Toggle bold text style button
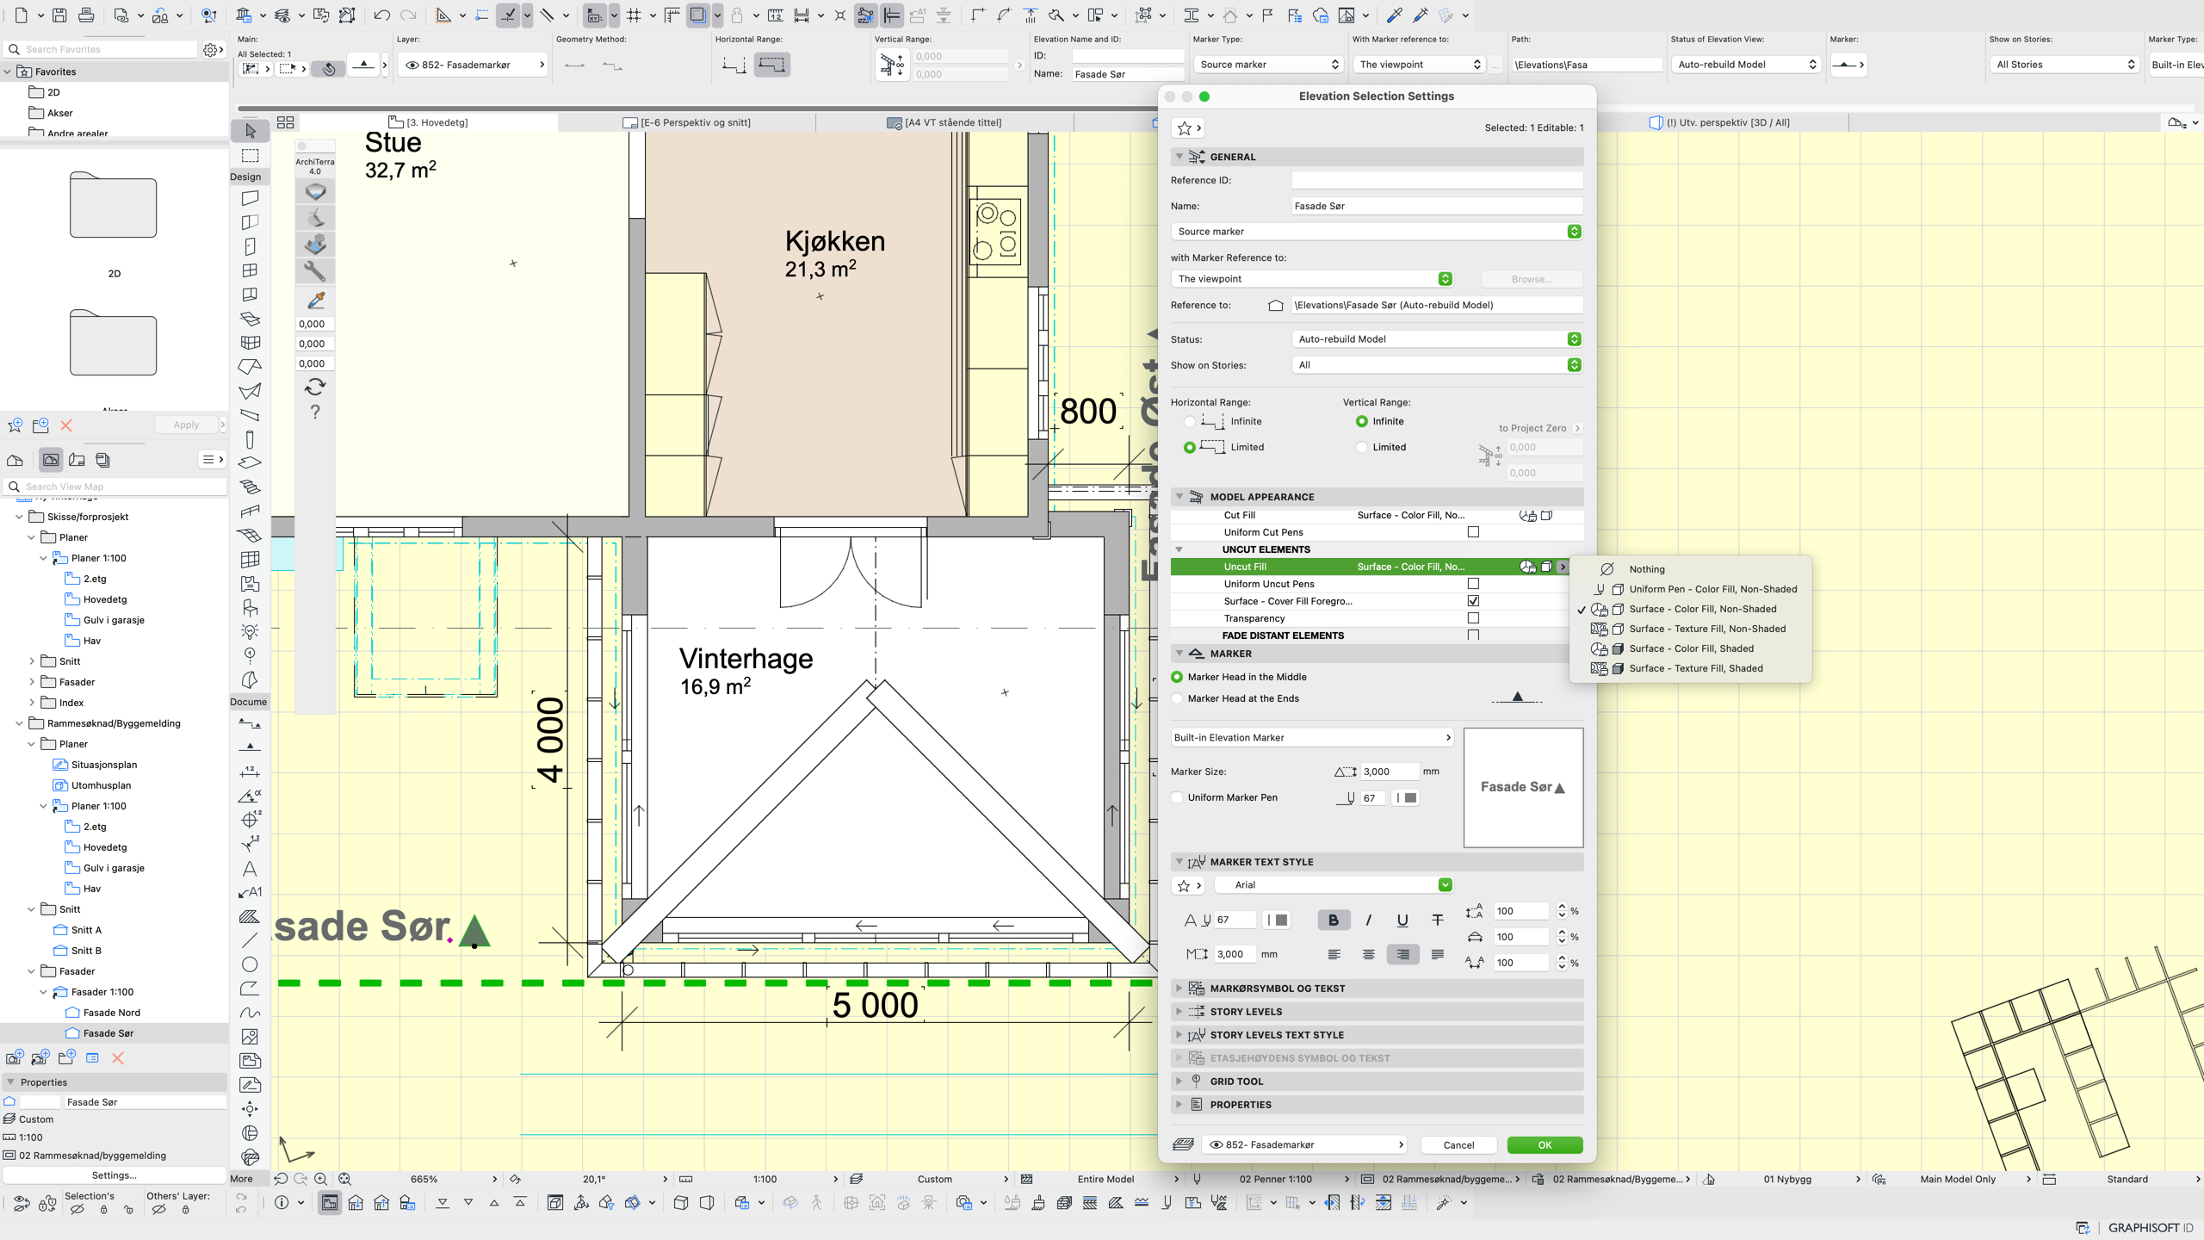This screenshot has width=2204, height=1240. coord(1333,920)
